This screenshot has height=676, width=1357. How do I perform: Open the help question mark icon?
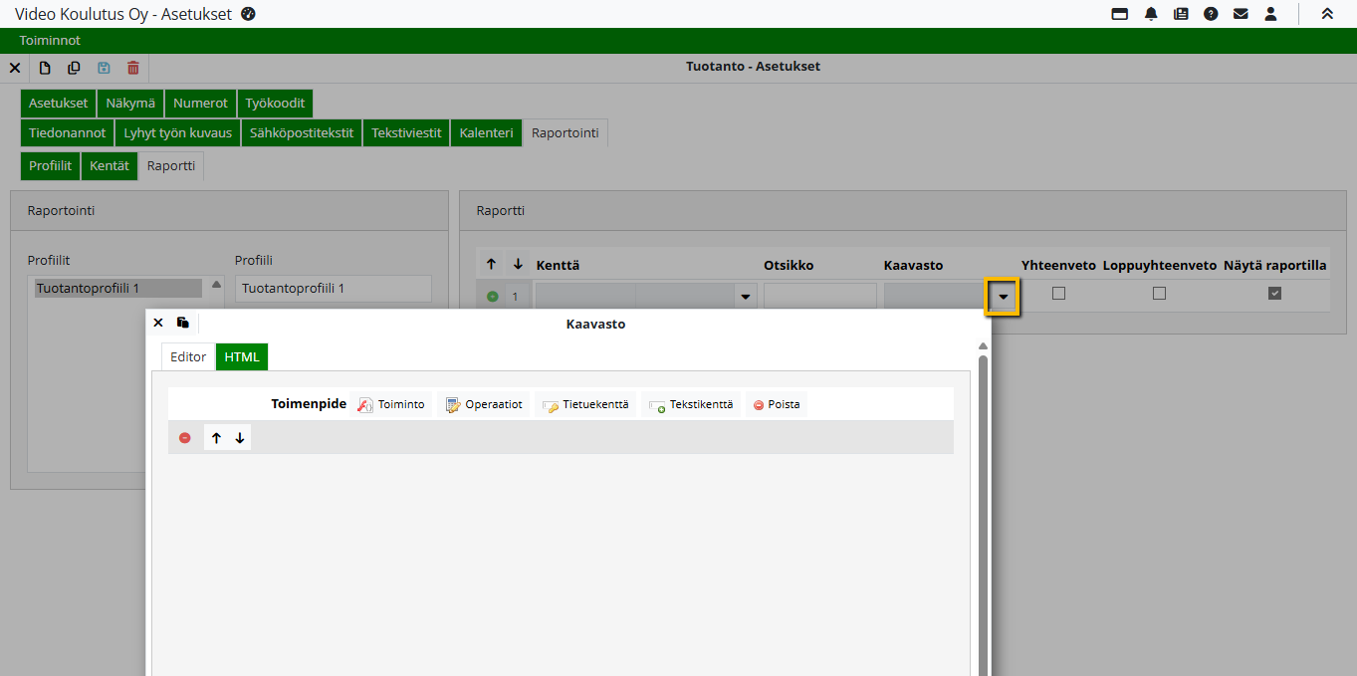tap(1211, 14)
